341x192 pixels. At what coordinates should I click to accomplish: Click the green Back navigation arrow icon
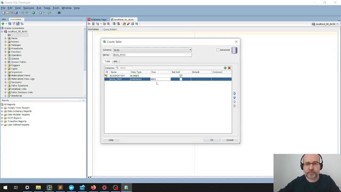[x=33, y=13]
